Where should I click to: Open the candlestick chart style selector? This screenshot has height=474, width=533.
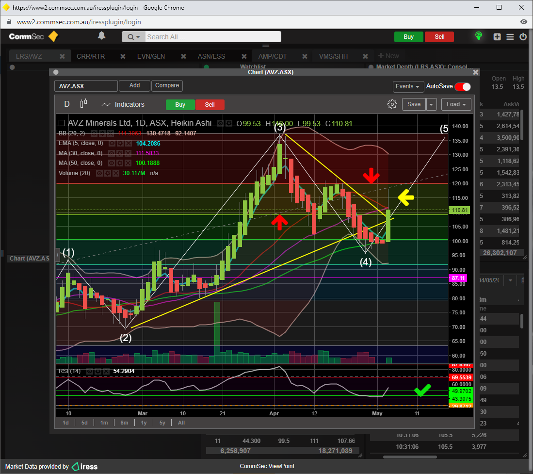click(83, 104)
